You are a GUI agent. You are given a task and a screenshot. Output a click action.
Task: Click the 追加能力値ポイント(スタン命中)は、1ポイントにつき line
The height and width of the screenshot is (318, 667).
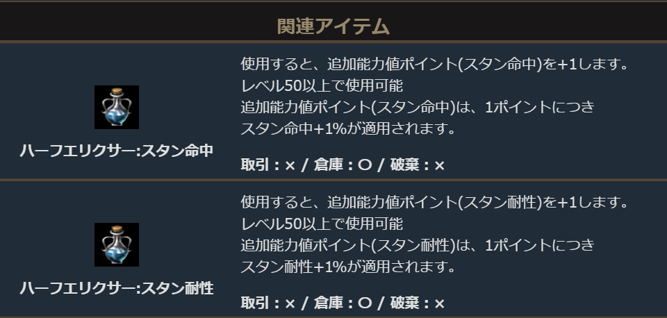[418, 108]
